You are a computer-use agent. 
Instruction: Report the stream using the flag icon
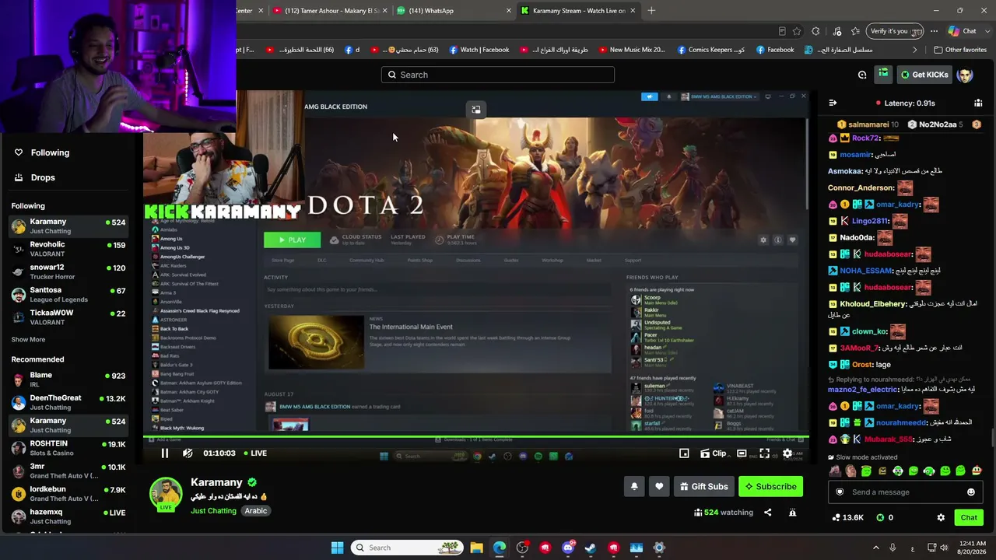(x=792, y=513)
